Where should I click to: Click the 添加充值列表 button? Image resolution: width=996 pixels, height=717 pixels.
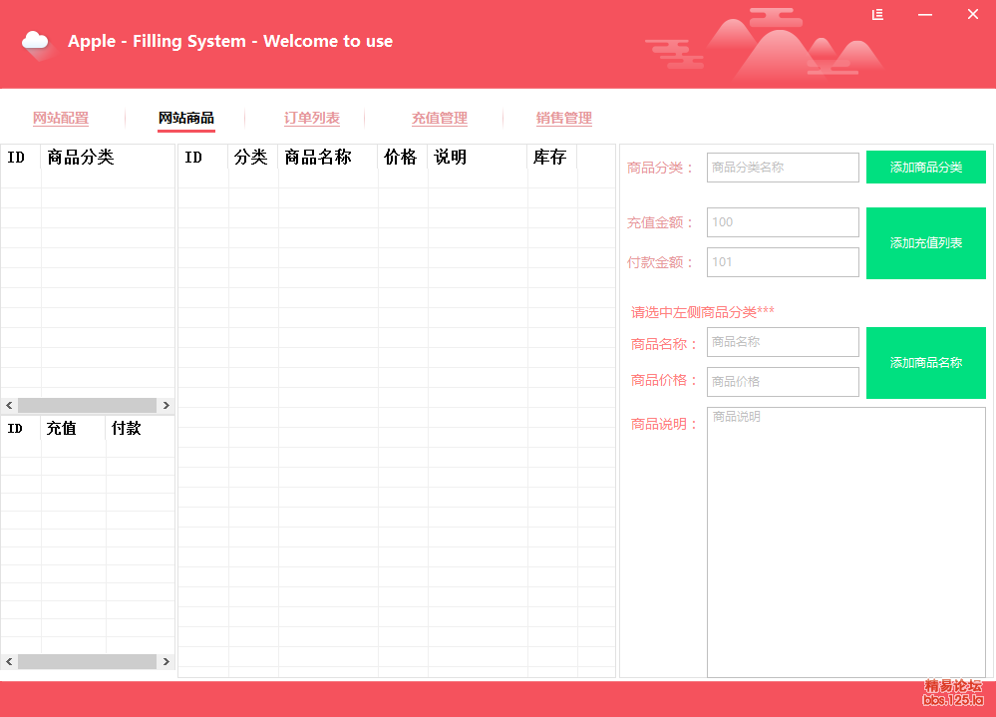pyautogui.click(x=925, y=243)
